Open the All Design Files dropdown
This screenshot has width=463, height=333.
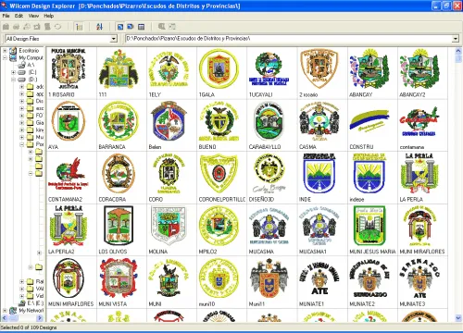114,39
